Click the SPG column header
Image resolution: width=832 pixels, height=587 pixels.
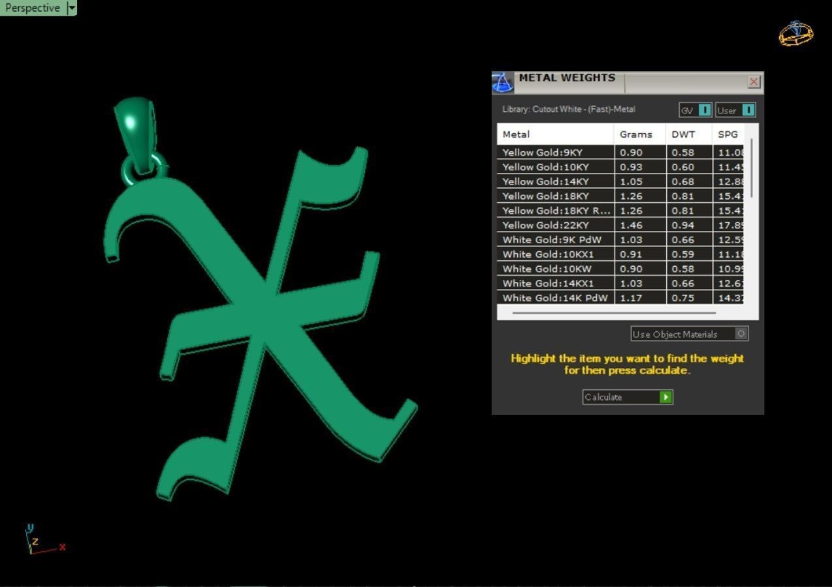tap(728, 134)
